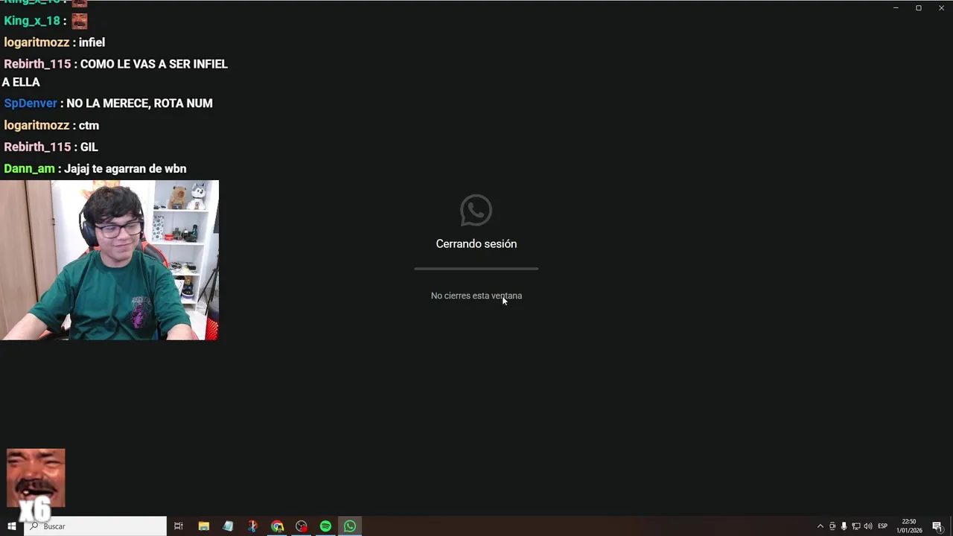This screenshot has height=536, width=953.
Task: Click the "No cierres esta ventana" message
Action: (x=476, y=296)
